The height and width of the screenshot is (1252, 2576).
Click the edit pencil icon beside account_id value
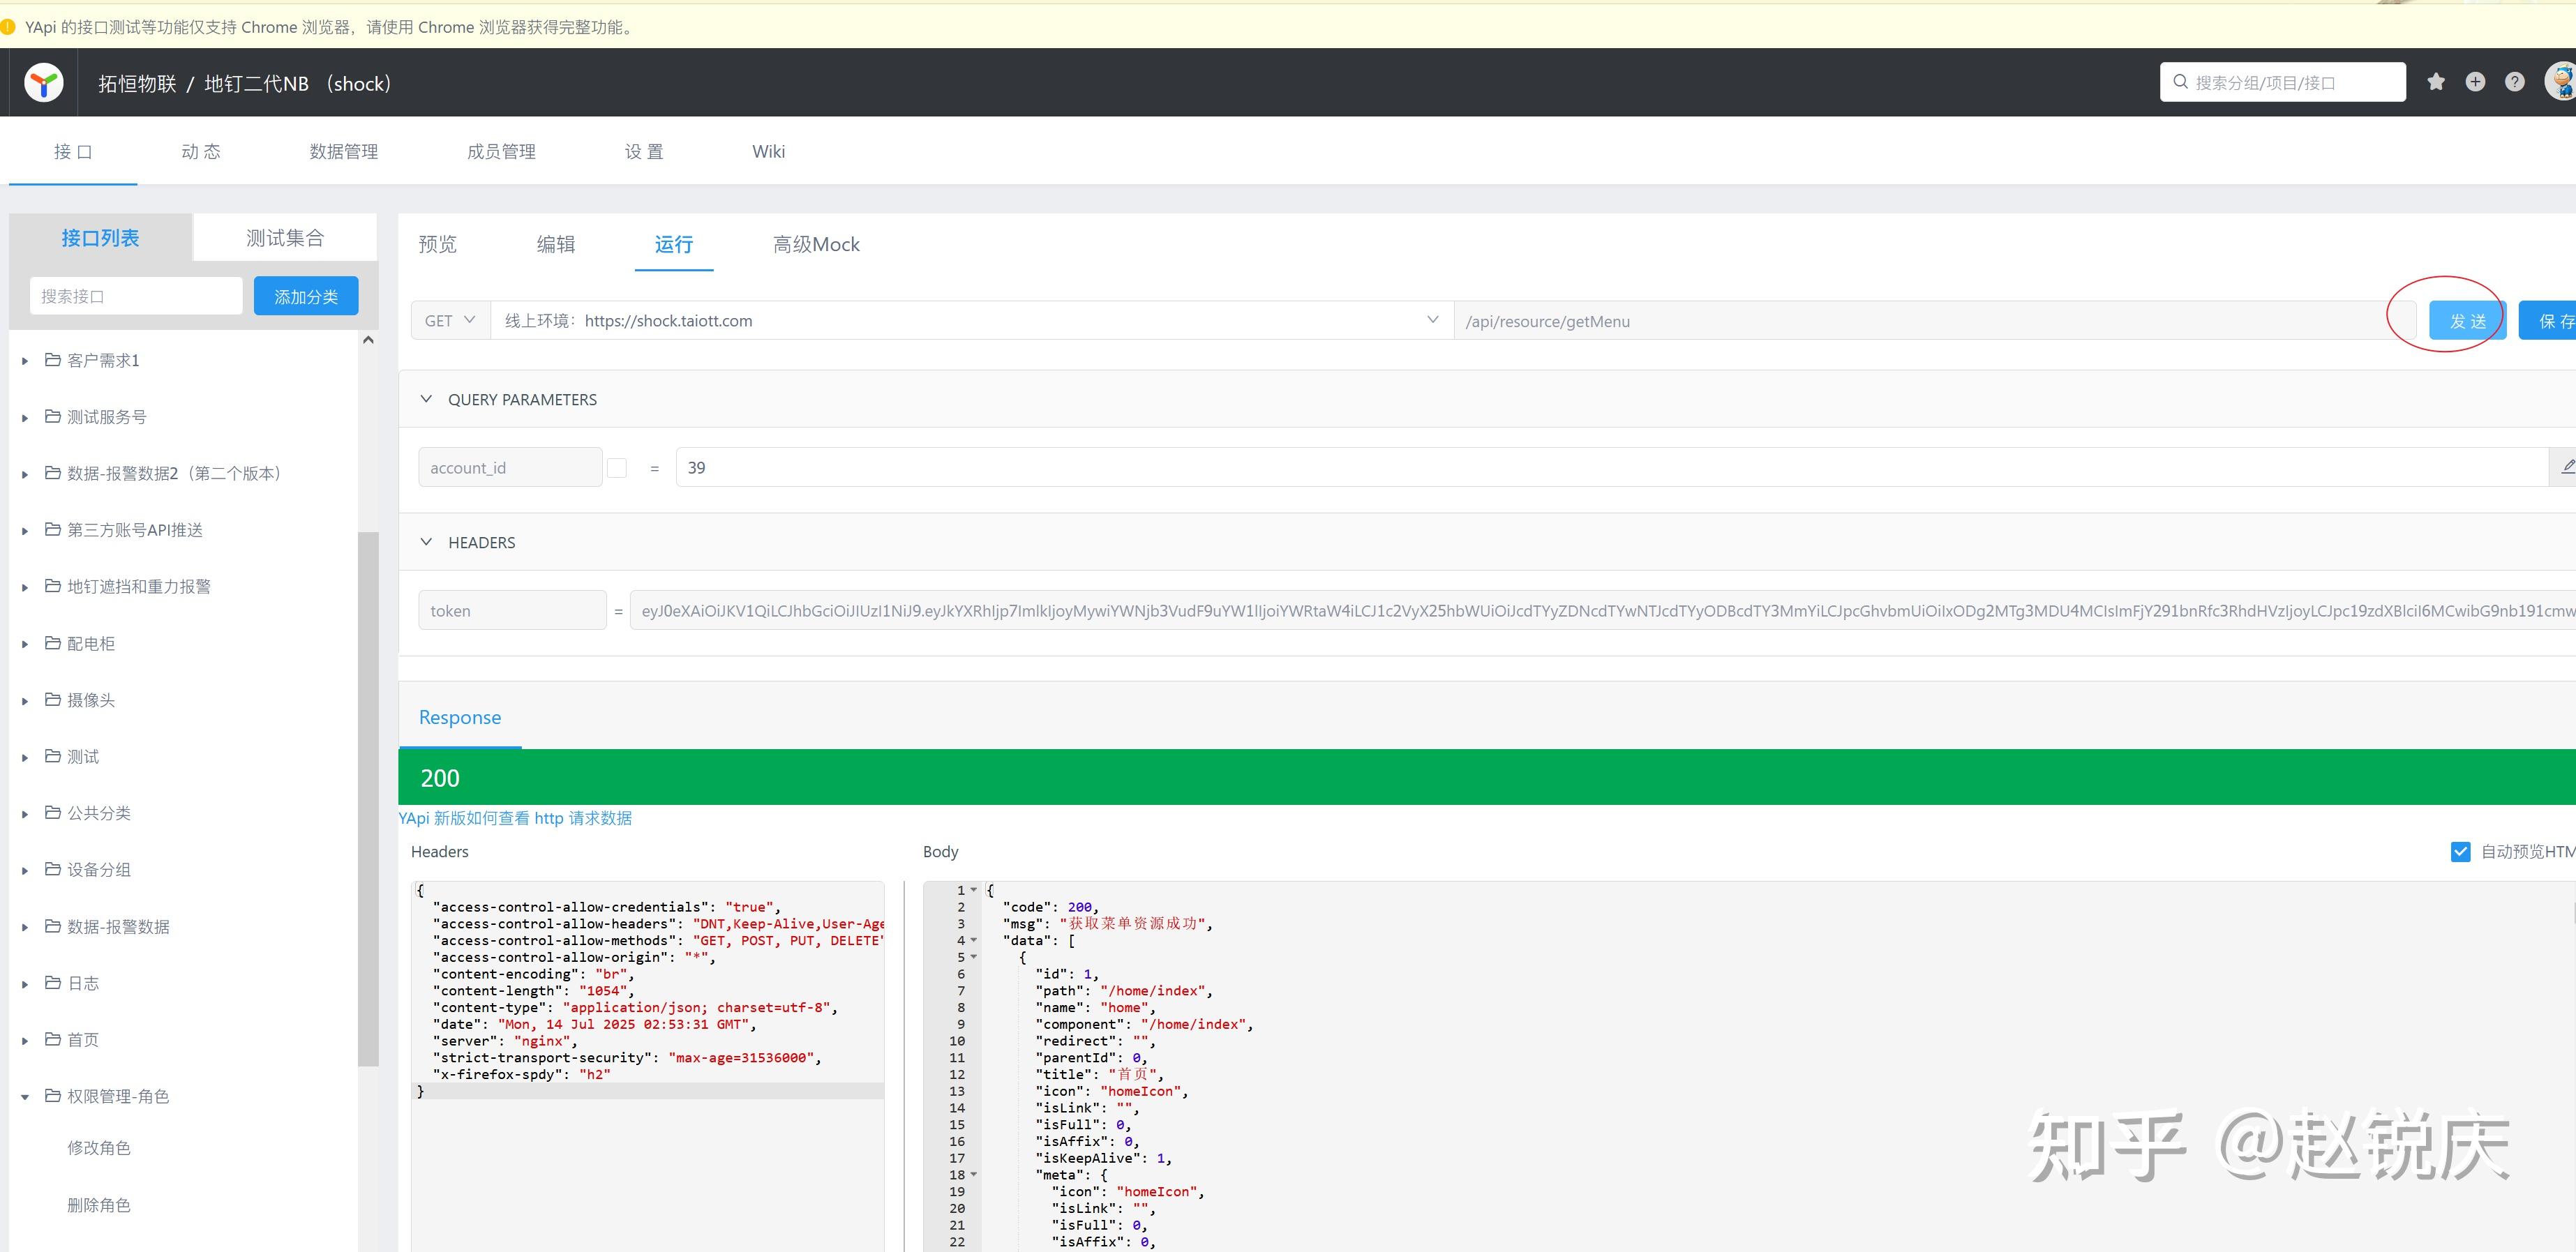click(x=2567, y=467)
